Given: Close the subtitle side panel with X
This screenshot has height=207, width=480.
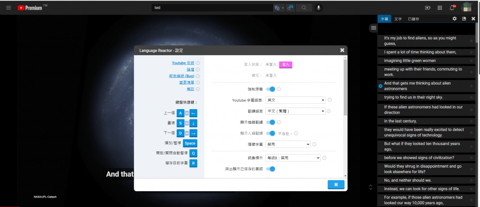Looking at the screenshot, I should [473, 19].
